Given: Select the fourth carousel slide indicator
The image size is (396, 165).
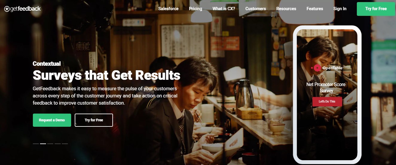Looking at the screenshot, I should pyautogui.click(x=57, y=144).
